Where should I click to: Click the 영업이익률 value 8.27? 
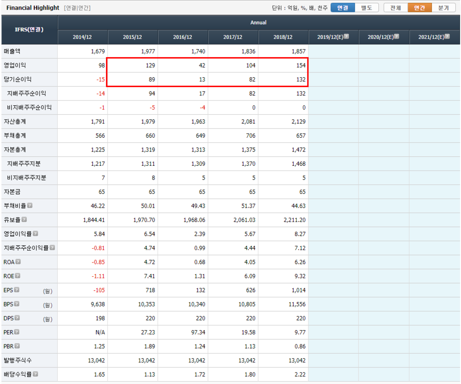coord(300,234)
